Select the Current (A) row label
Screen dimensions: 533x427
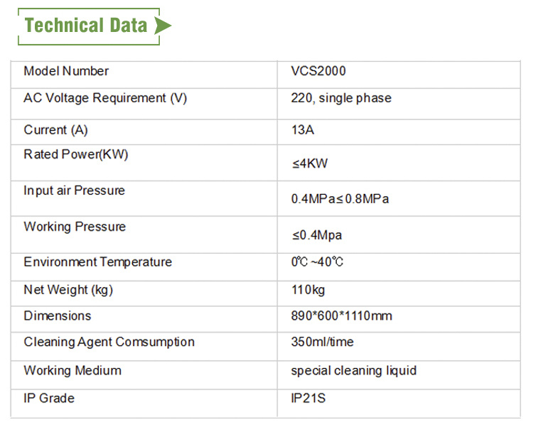pos(55,130)
